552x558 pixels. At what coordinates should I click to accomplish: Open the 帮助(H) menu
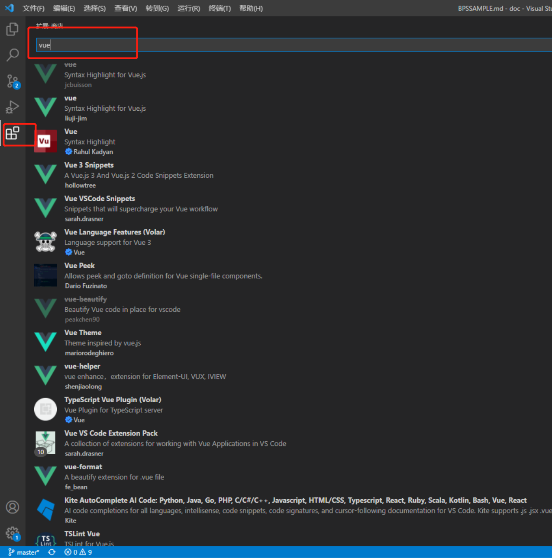251,8
